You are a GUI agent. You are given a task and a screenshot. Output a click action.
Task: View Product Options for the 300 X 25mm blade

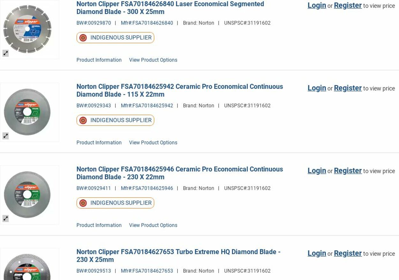pos(153,60)
